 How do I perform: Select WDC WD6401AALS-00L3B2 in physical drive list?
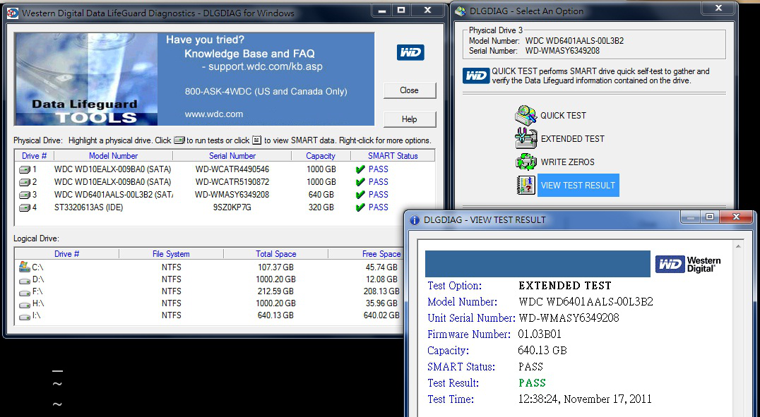114,194
